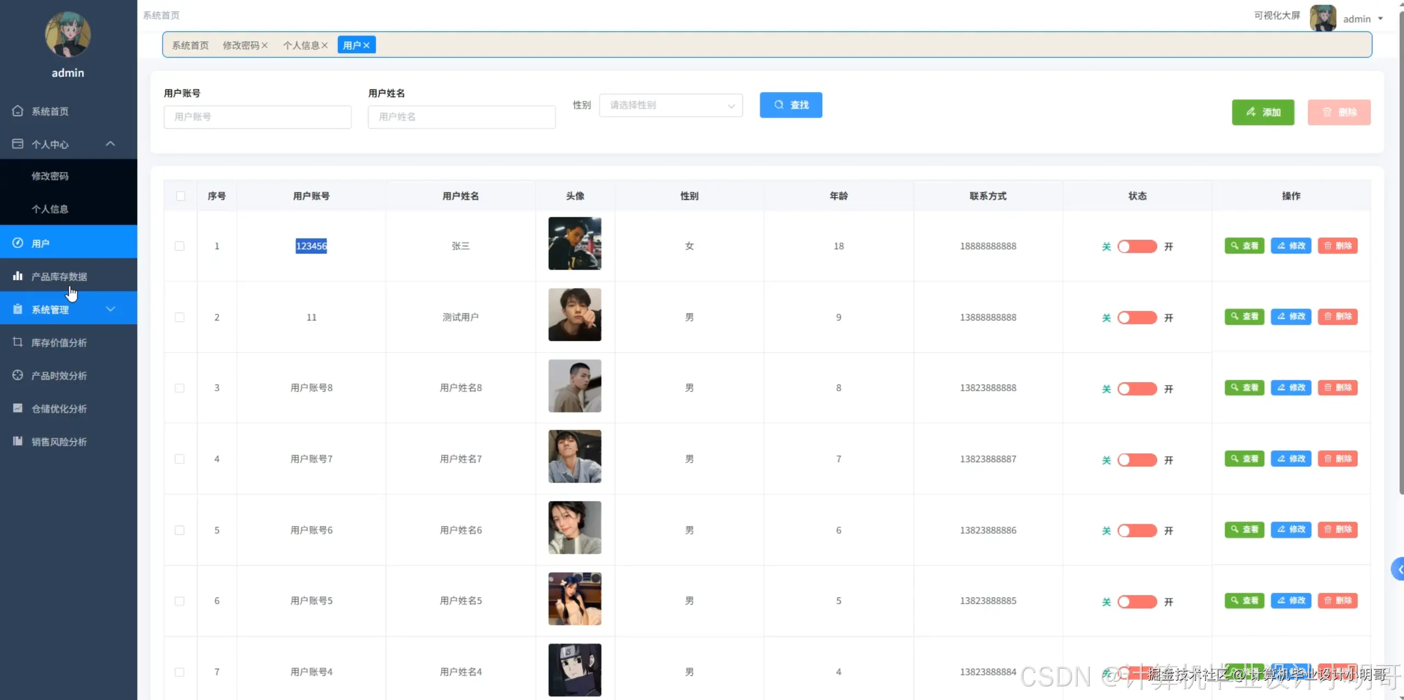1404x700 pixels.
Task: Toggle the status switch for user 张三
Action: [1137, 246]
